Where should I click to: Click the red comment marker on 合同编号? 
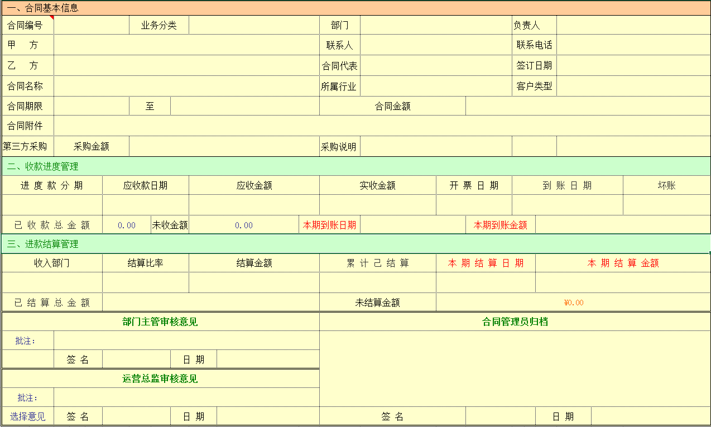pos(52,17)
